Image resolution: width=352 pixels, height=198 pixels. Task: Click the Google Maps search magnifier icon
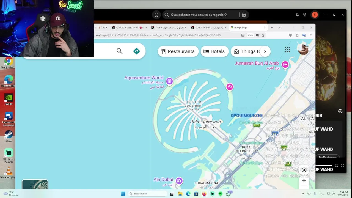[119, 51]
